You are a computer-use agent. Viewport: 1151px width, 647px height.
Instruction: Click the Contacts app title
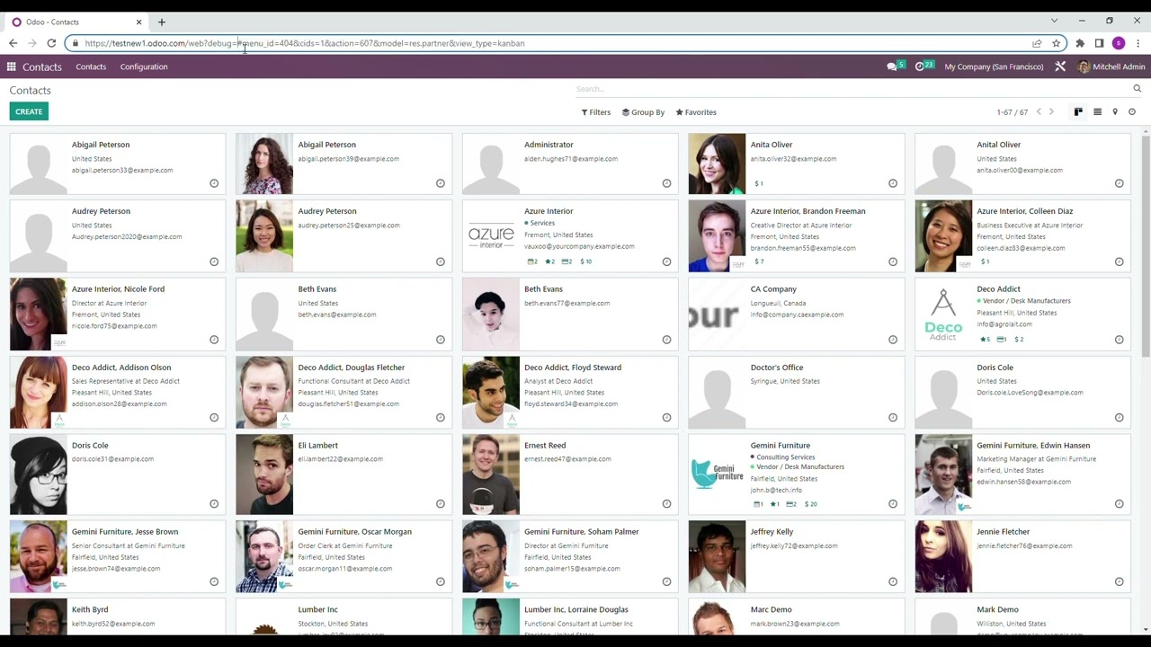point(42,66)
